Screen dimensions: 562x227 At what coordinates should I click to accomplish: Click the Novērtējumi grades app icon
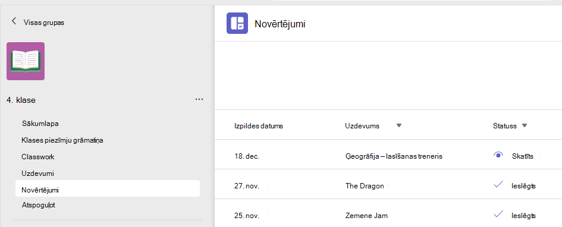[x=237, y=23]
